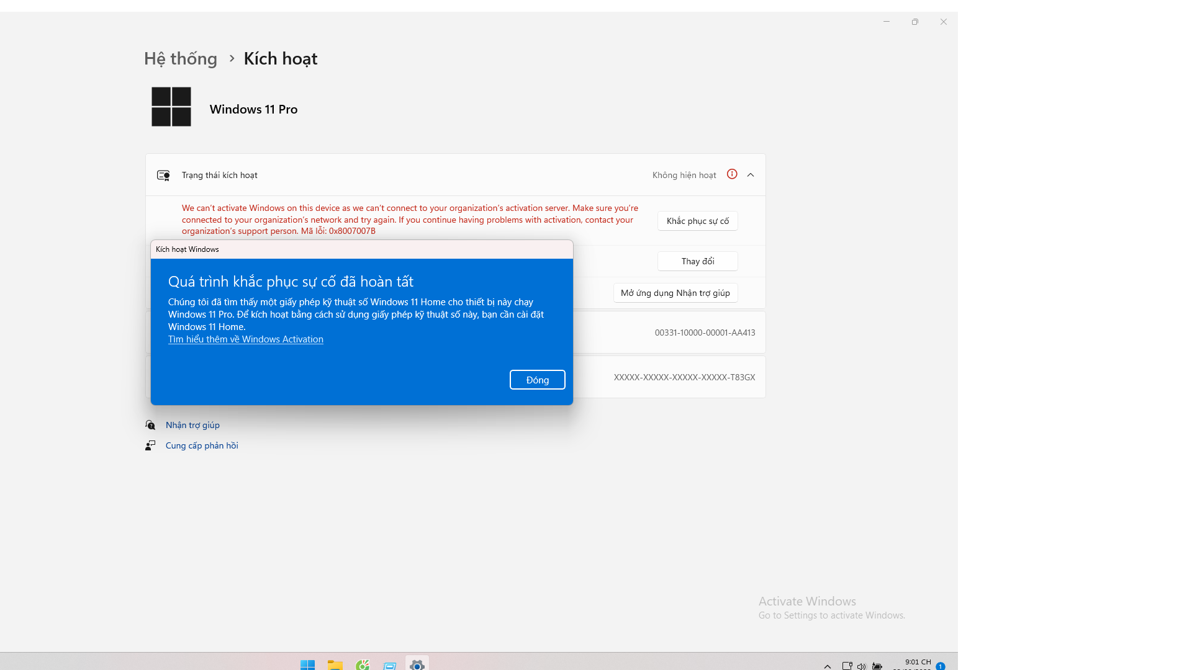The image size is (1192, 670).
Task: Click the volume speaker tray icon
Action: [x=861, y=666]
